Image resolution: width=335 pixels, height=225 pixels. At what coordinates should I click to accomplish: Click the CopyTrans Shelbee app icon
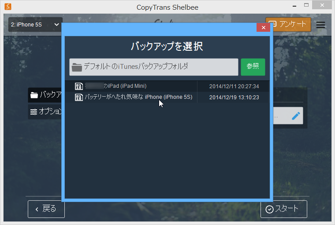pyautogui.click(x=8, y=7)
